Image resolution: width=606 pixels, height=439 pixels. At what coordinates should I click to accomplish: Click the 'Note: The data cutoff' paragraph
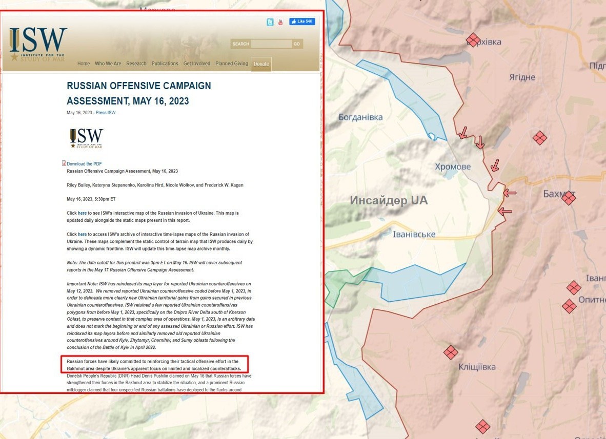point(155,266)
